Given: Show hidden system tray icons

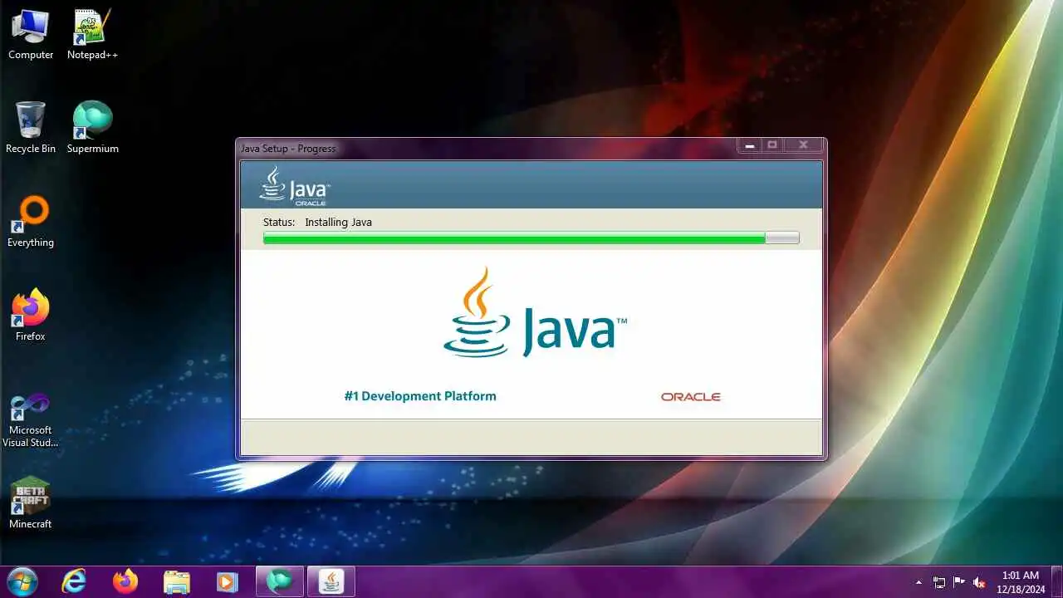Looking at the screenshot, I should 918,582.
